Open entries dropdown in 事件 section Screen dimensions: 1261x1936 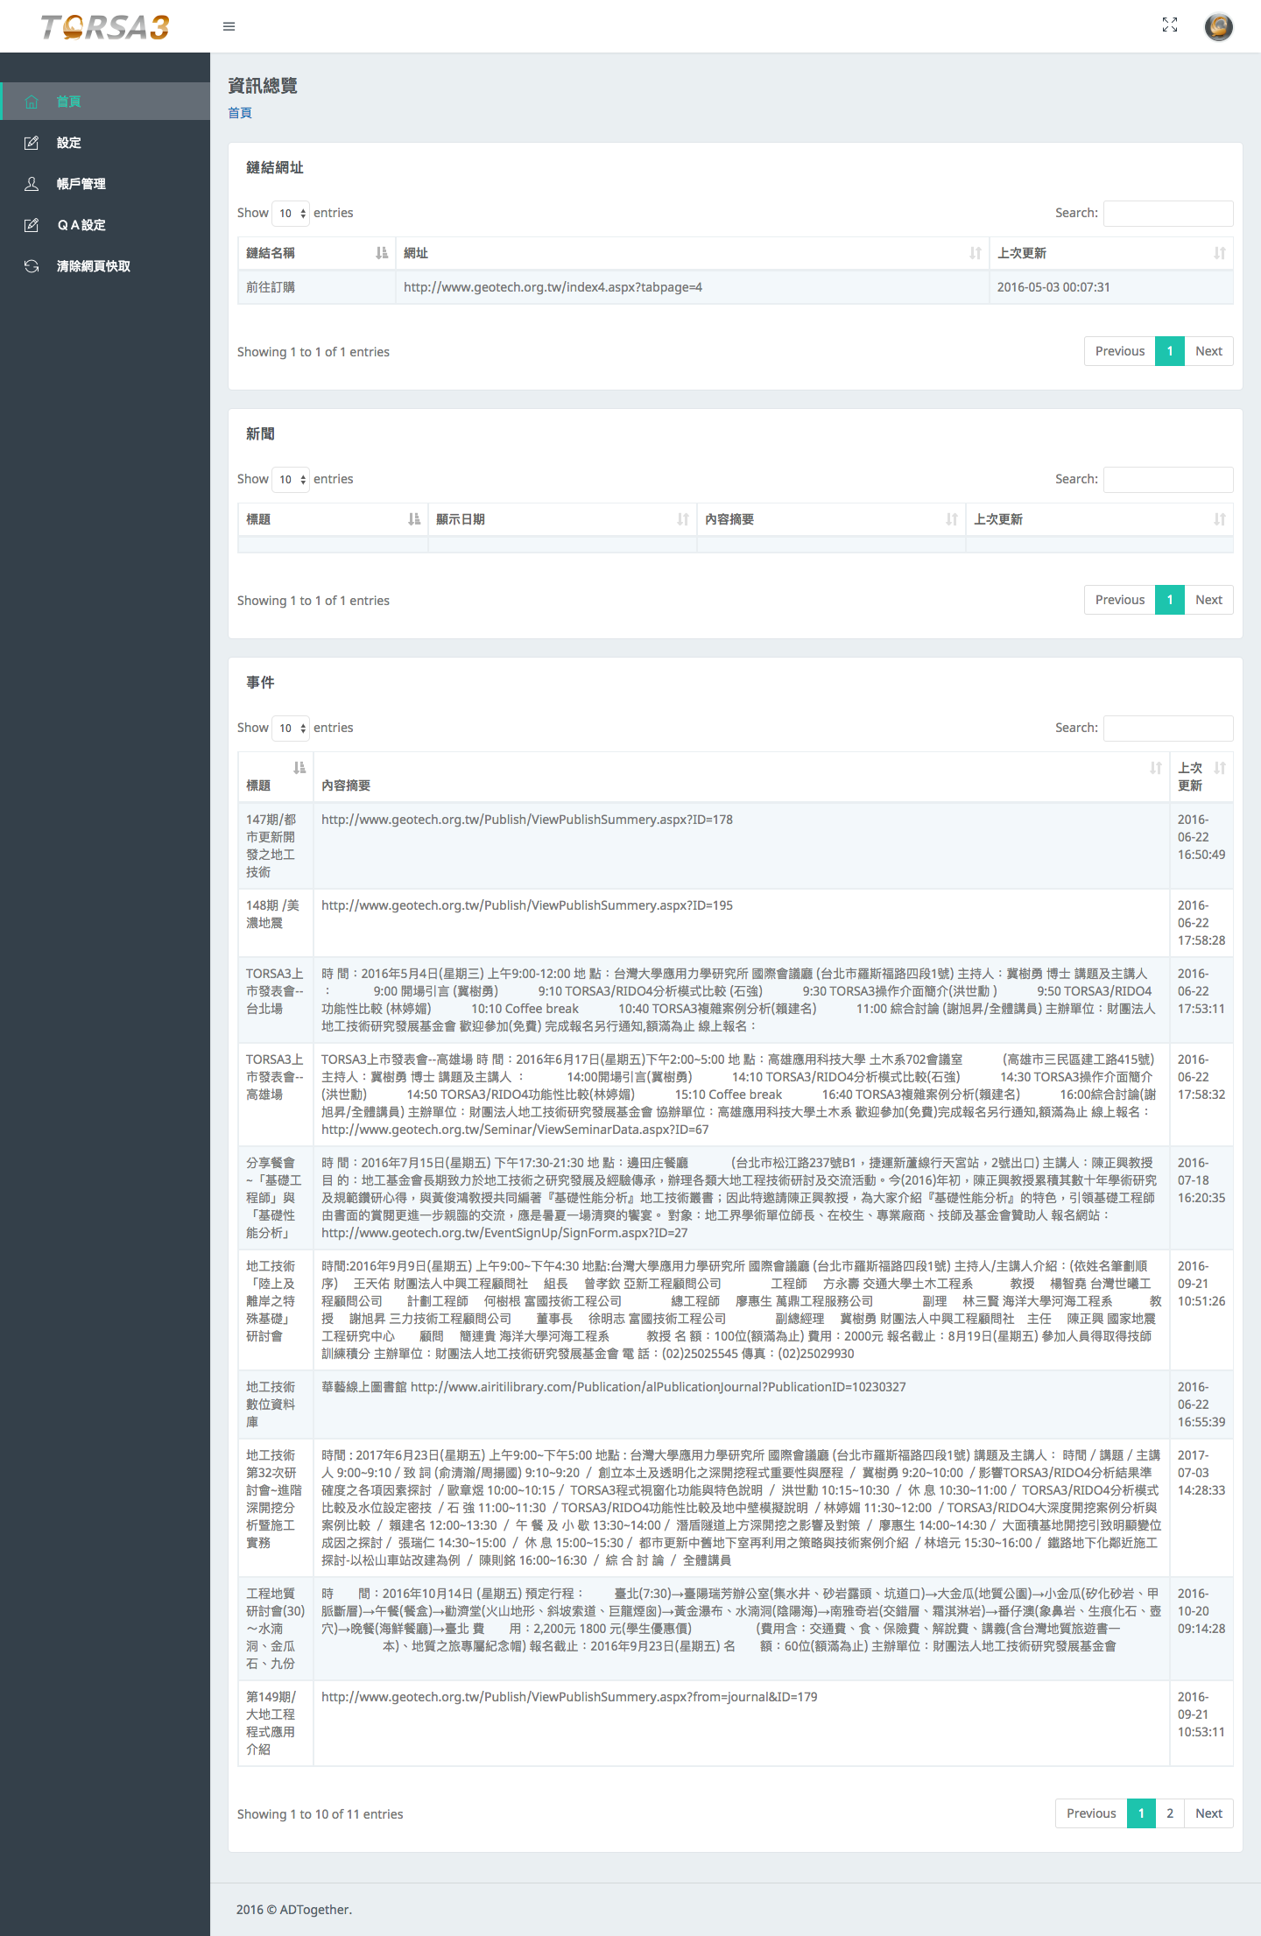(291, 728)
